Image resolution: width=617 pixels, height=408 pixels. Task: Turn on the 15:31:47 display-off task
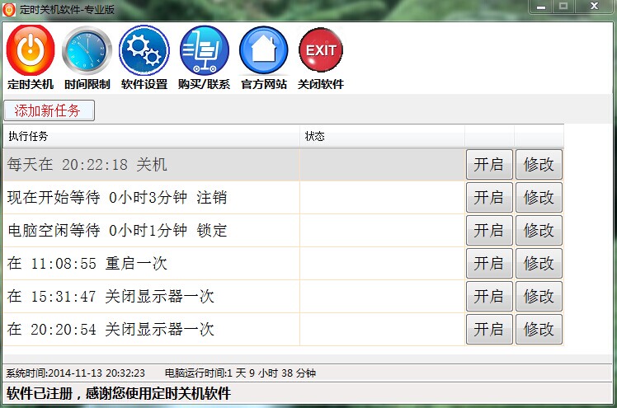tap(489, 297)
